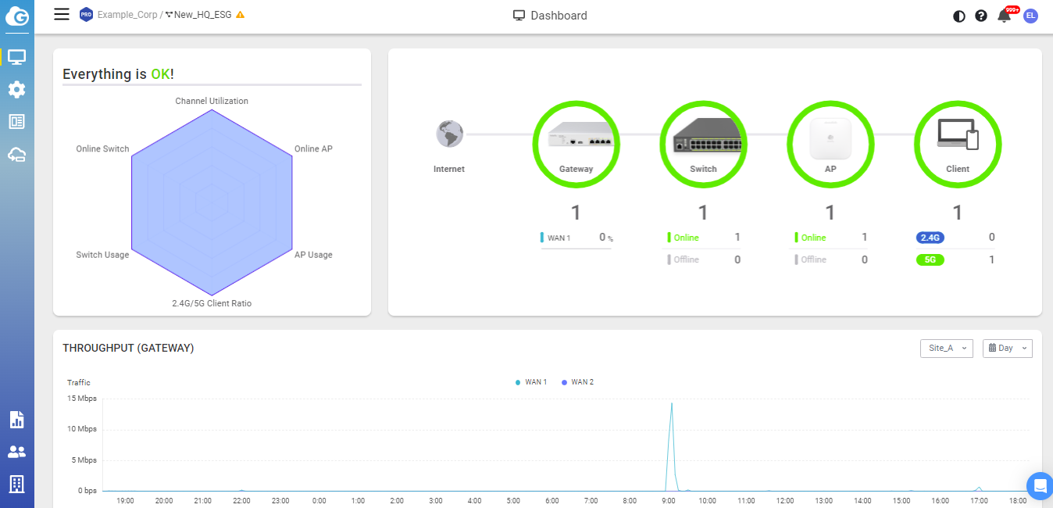Open the help question mark icon
1053x508 pixels.
(x=981, y=16)
